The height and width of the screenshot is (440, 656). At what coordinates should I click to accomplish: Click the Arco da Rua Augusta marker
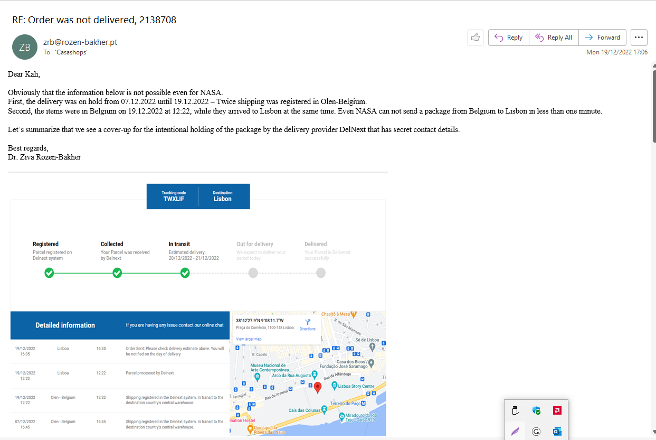pyautogui.click(x=315, y=375)
